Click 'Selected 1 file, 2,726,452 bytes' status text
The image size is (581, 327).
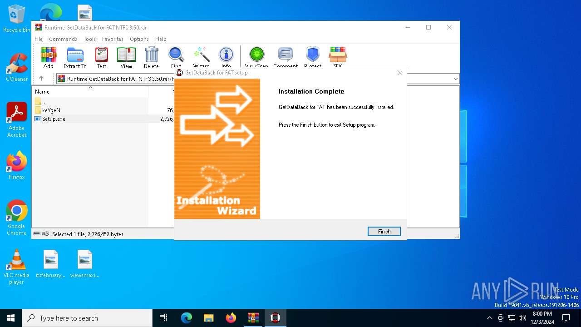[88, 234]
